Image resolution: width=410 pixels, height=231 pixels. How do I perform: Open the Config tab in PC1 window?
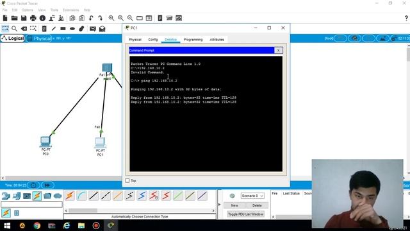(x=153, y=40)
